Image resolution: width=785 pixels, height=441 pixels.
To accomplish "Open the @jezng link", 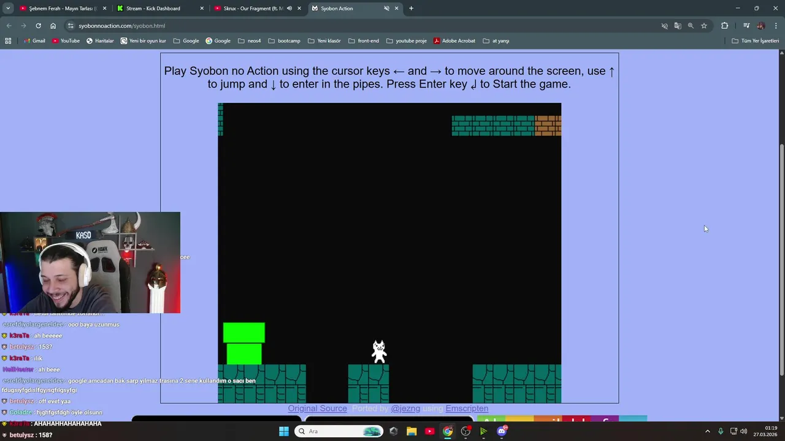I will coord(405,409).
